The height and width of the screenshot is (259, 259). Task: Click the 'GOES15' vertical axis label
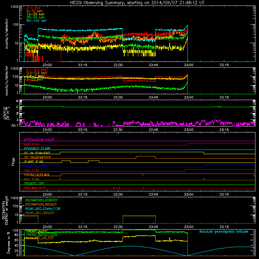(x=5, y=113)
